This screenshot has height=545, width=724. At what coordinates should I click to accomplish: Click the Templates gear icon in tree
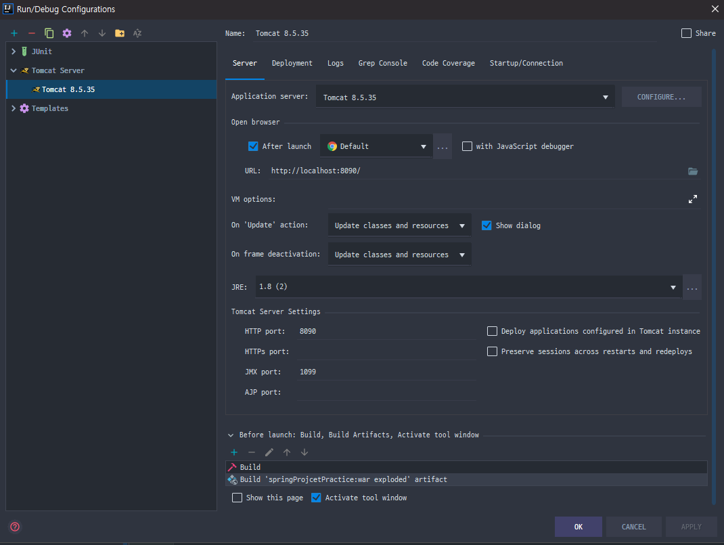pos(24,108)
